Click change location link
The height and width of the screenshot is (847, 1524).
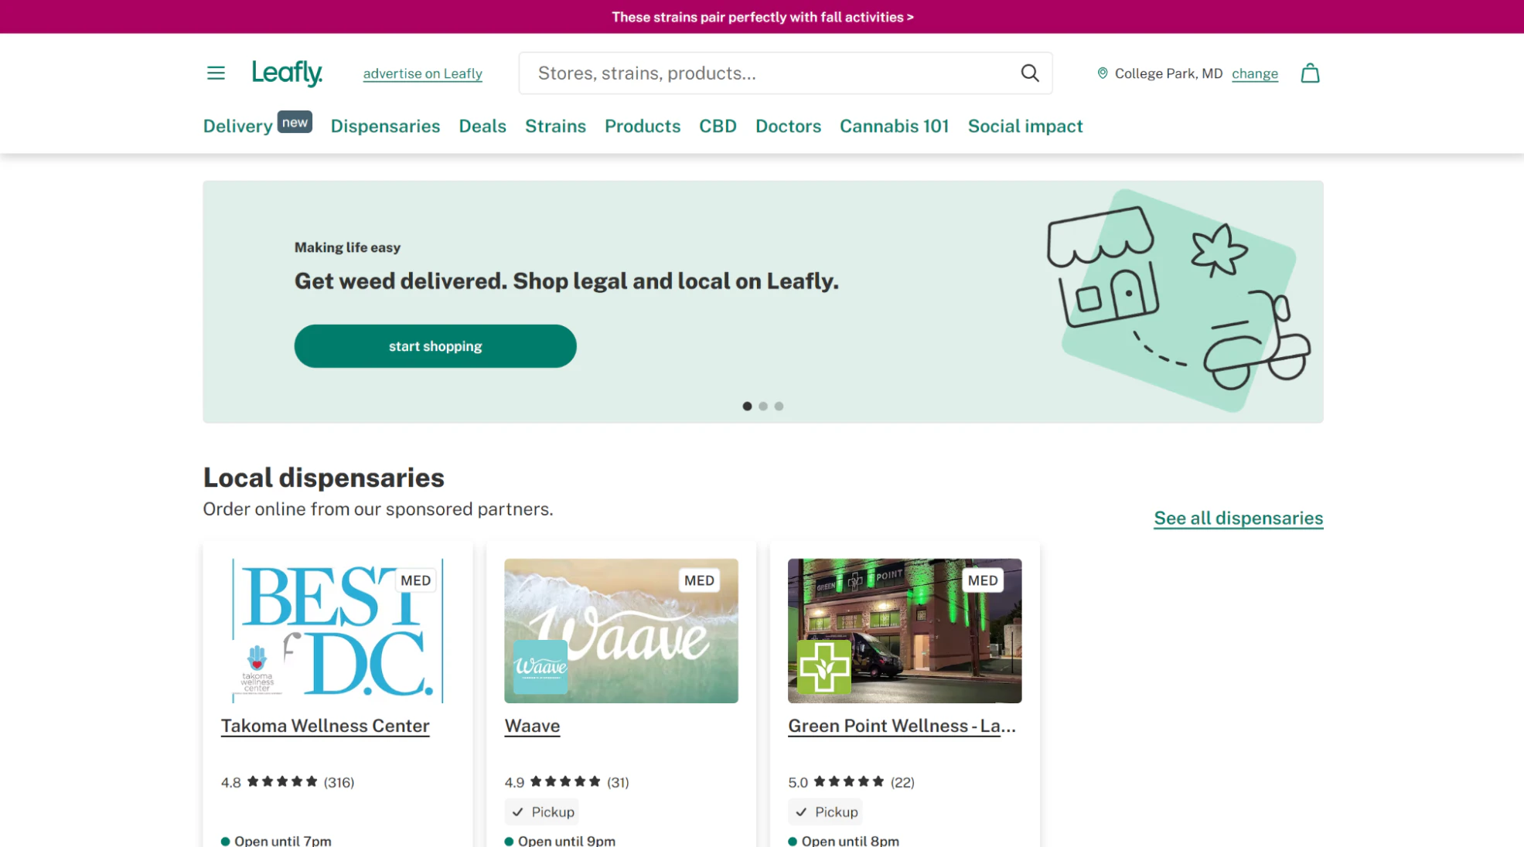click(x=1255, y=73)
